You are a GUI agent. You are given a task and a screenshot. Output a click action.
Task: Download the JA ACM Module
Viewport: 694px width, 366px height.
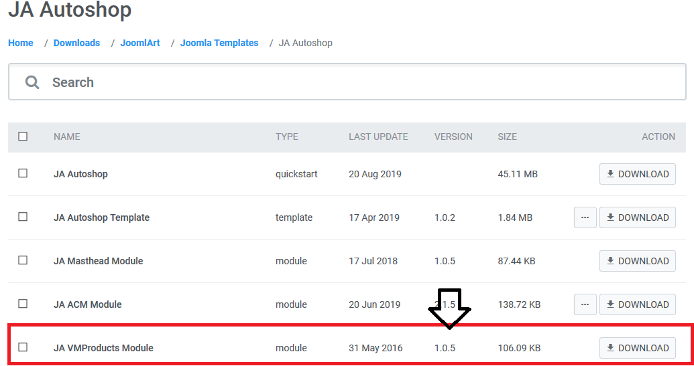[x=637, y=304]
